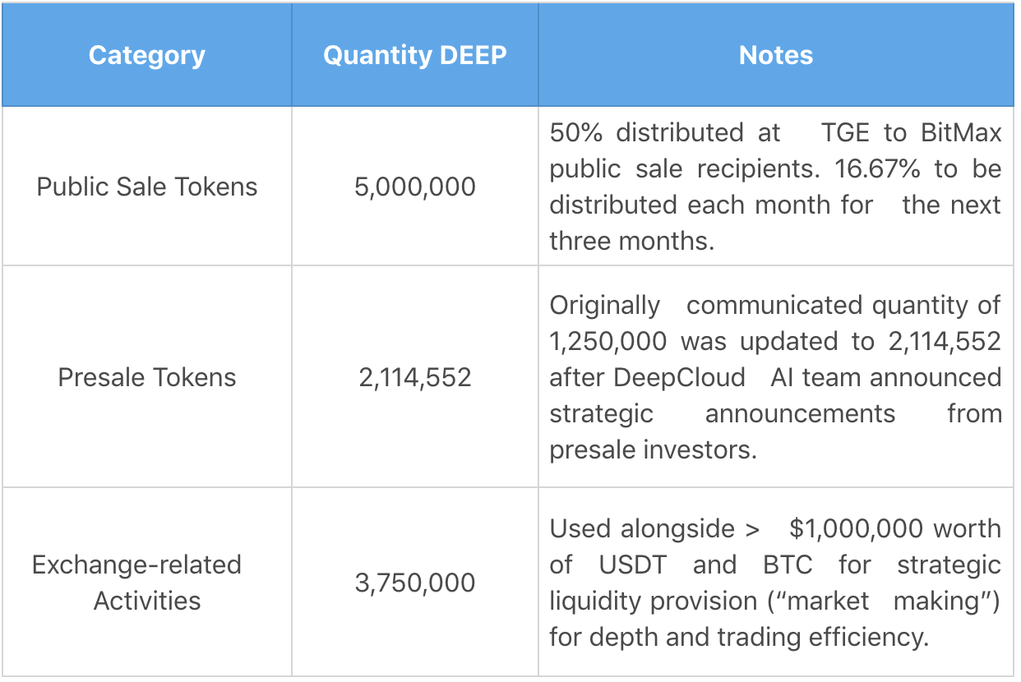
Task: Click the Quantity DEEP column header
Action: point(415,56)
